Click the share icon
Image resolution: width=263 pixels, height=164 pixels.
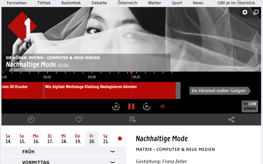point(231,119)
